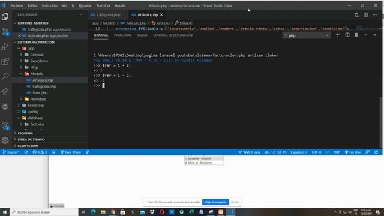The width and height of the screenshot is (384, 216).
Task: Open Categoria.php in Models folder
Action: click(44, 86)
